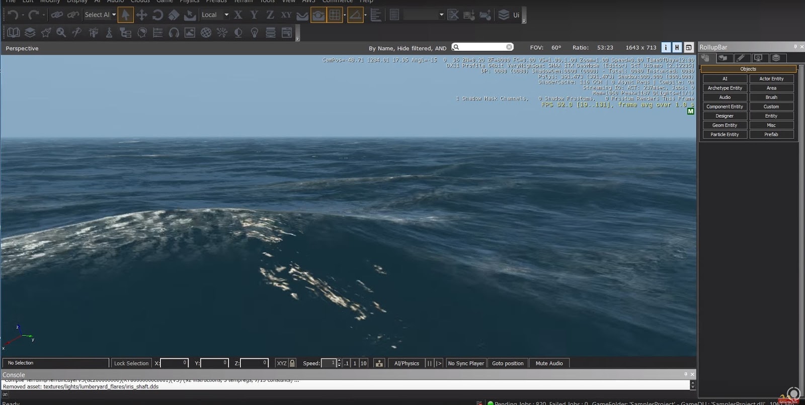This screenshot has height=405, width=805.
Task: Open the Track View sliders icon
Action: click(157, 33)
